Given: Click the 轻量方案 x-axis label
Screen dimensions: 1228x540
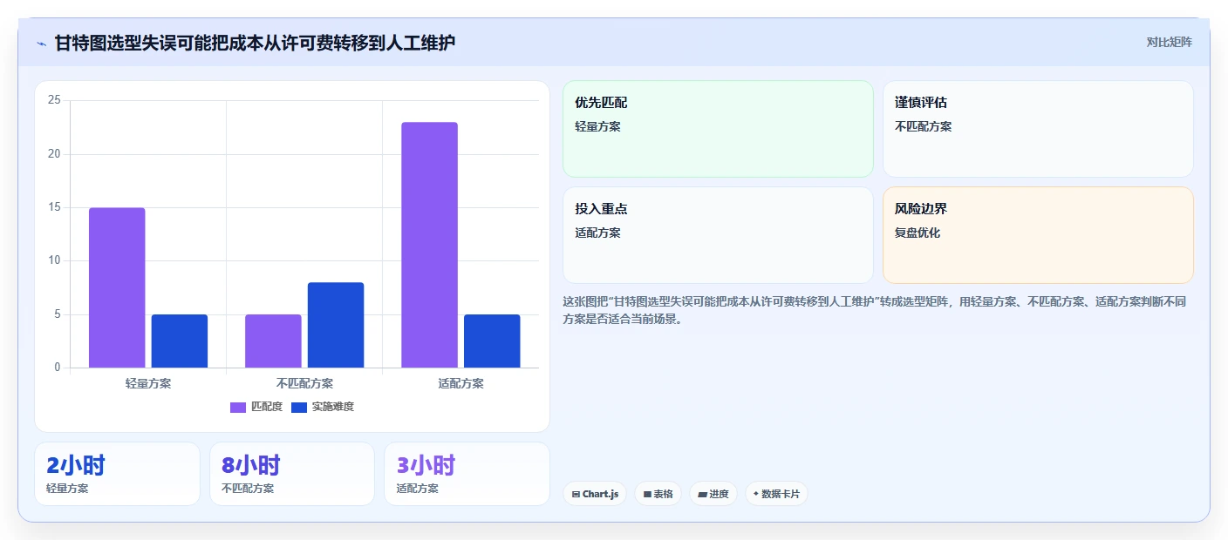Looking at the screenshot, I should click(148, 383).
